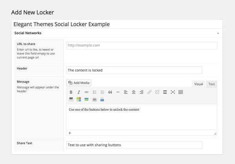Click the Share Text input field
Viewport: 235px width, 164px height.
click(x=134, y=145)
